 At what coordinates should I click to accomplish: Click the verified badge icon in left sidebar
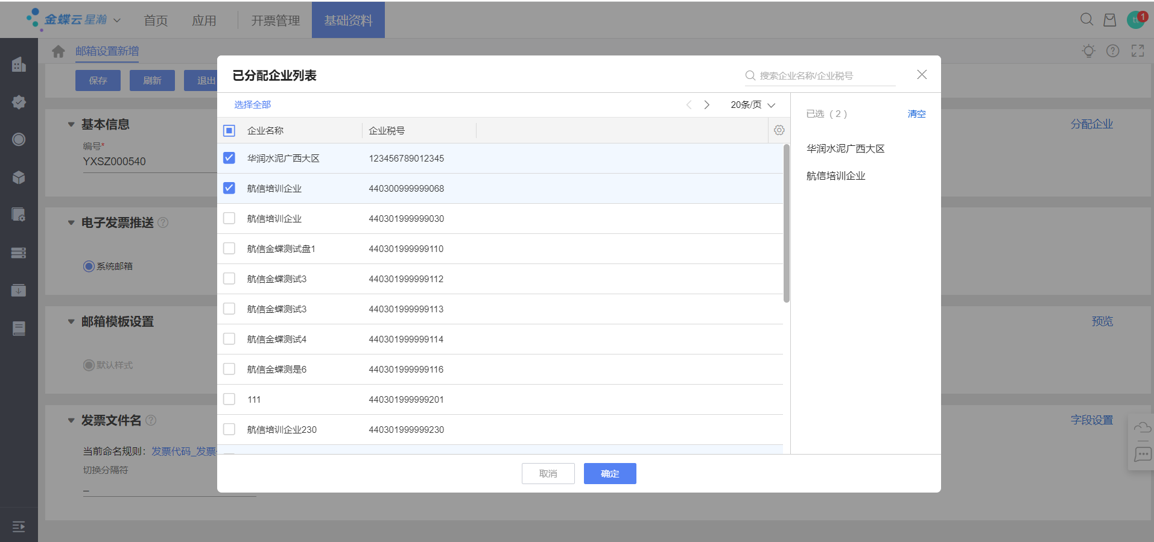click(x=19, y=102)
